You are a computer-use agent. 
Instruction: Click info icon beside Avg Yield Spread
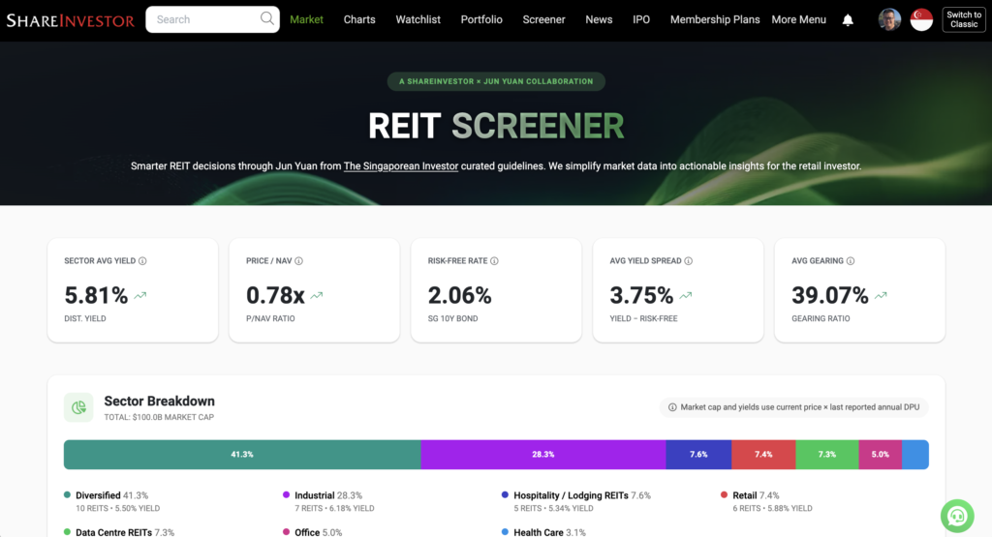689,261
